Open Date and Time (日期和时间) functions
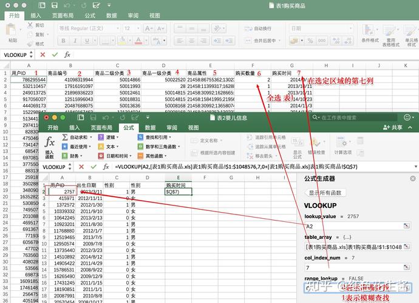419x303 pixels. click(x=115, y=156)
